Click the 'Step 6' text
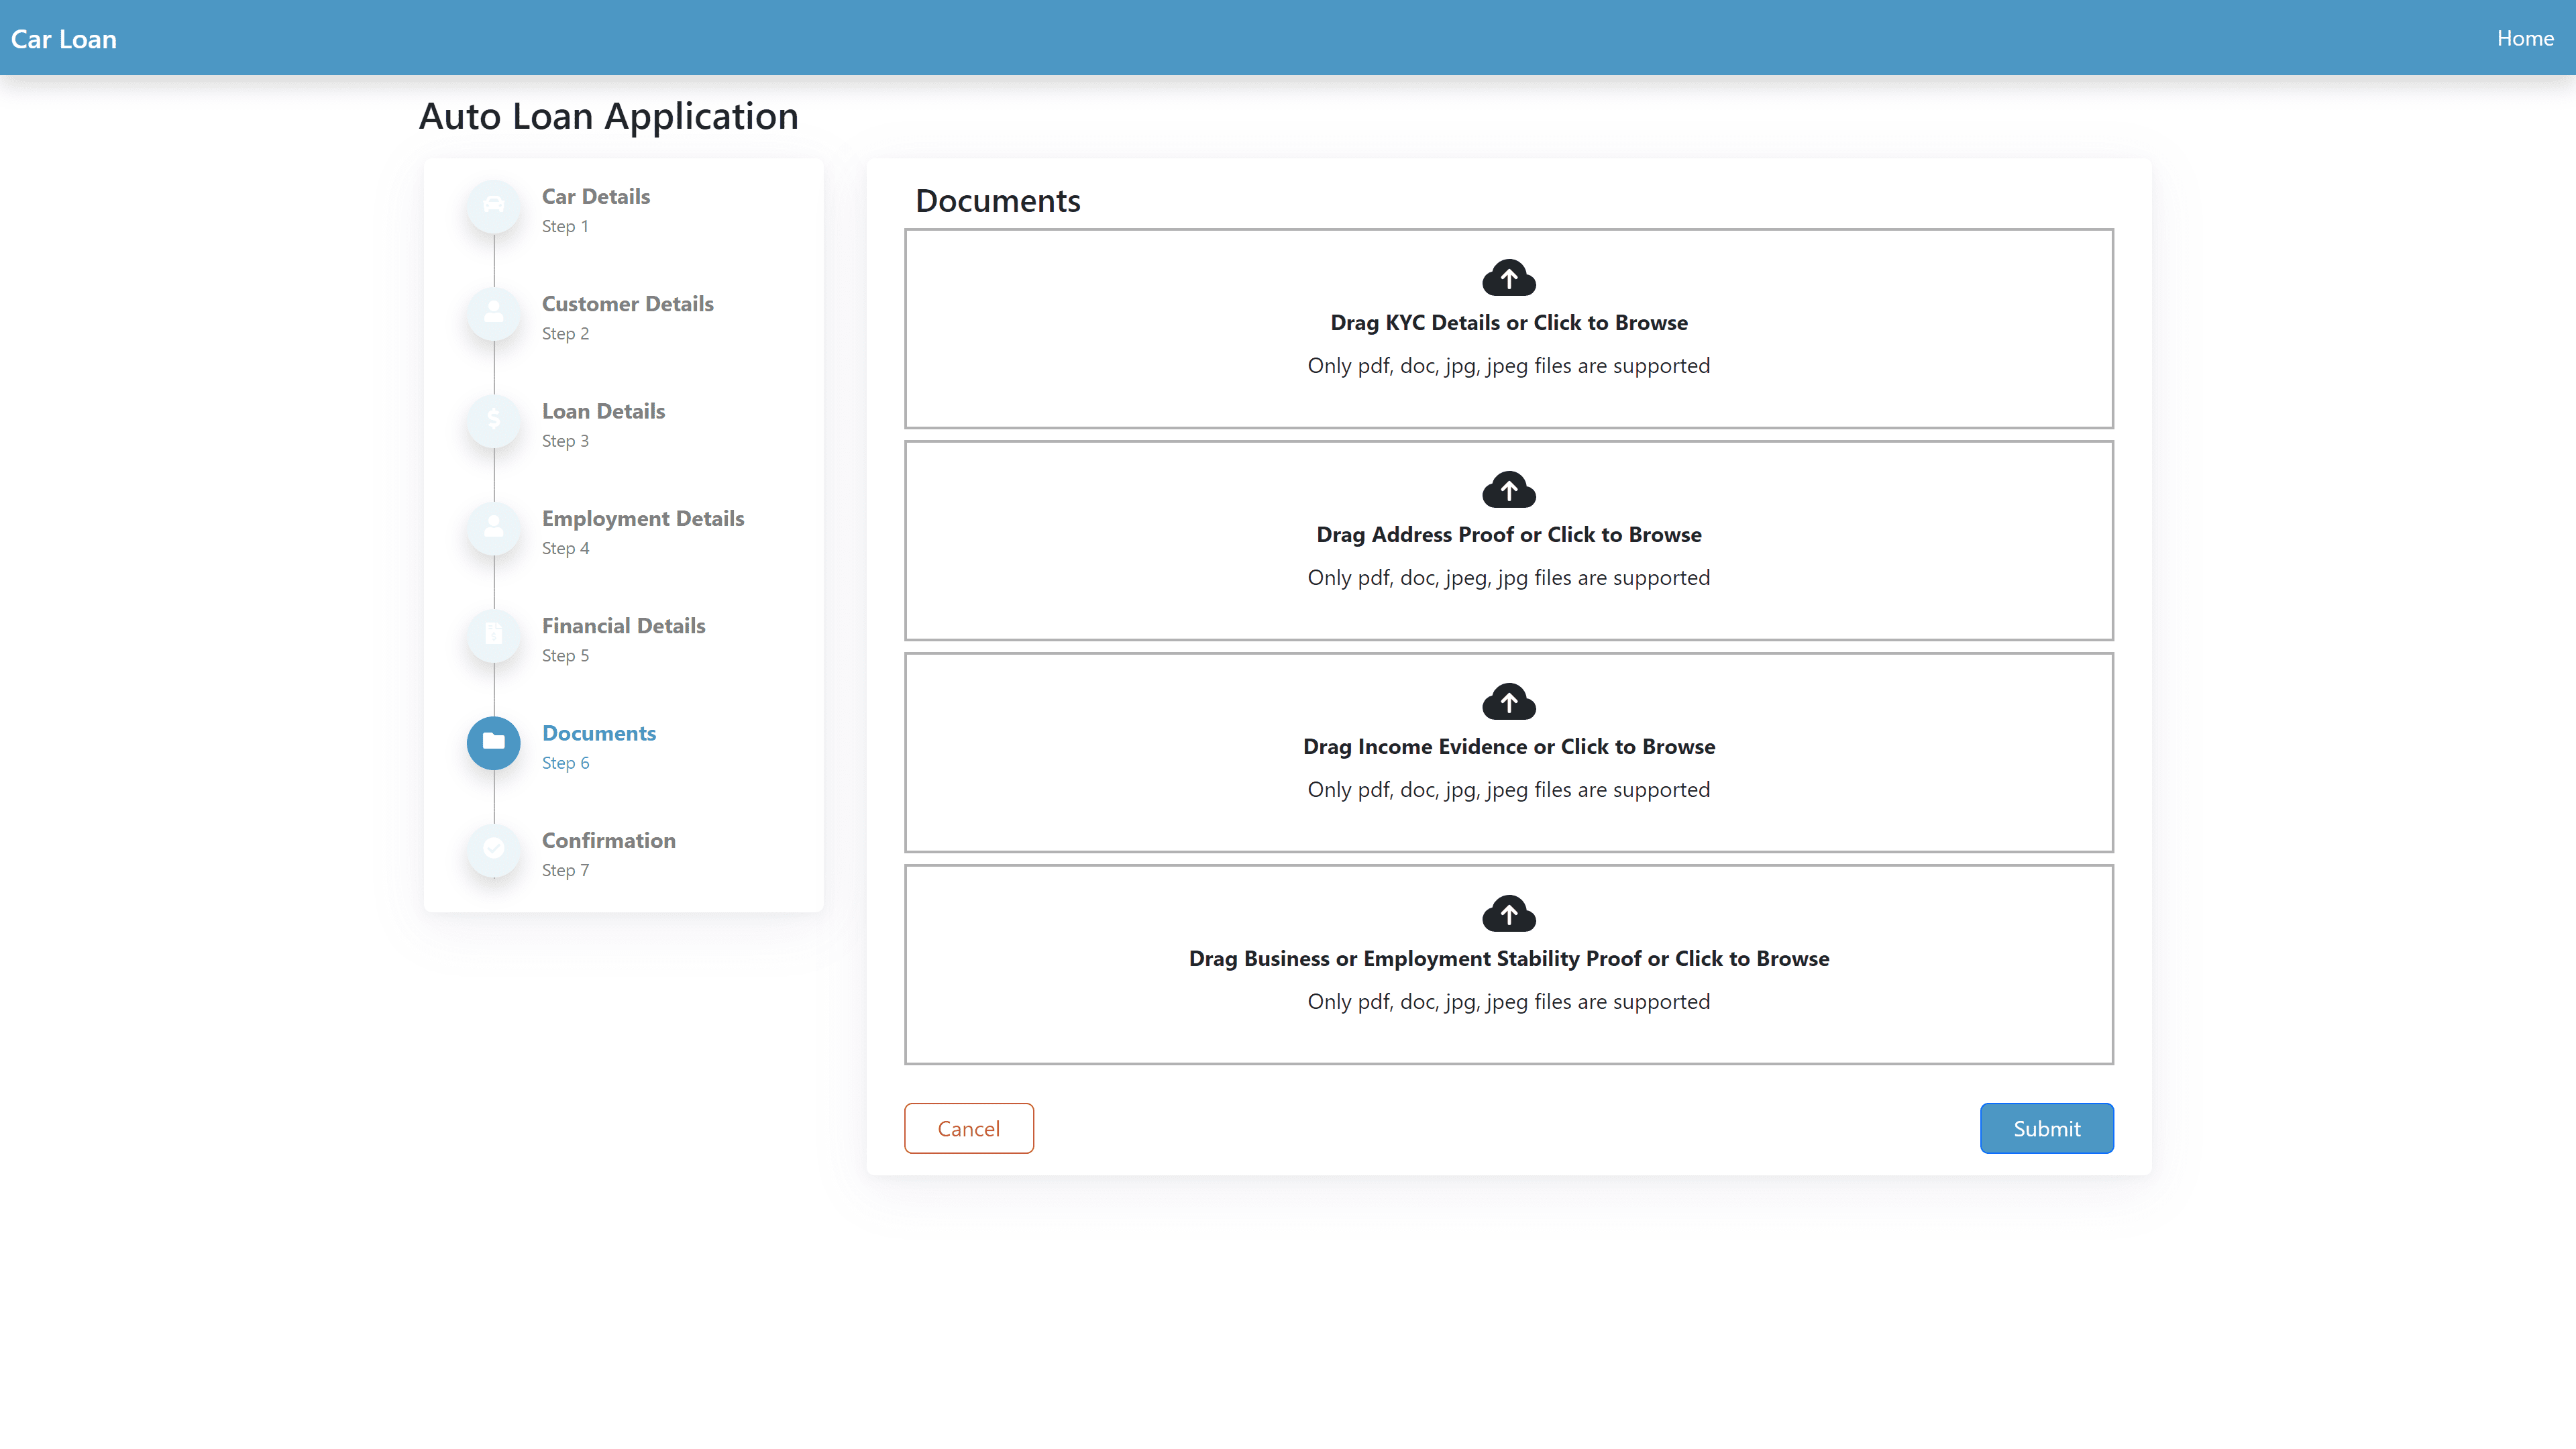The width and height of the screenshot is (2576, 1449). pyautogui.click(x=565, y=763)
